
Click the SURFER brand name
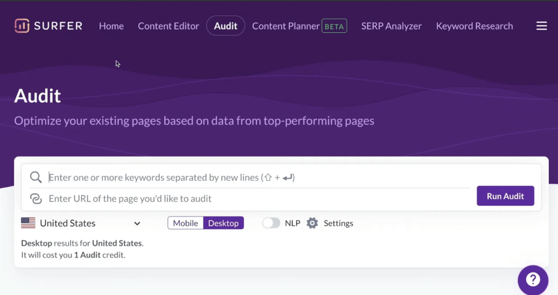pos(58,26)
